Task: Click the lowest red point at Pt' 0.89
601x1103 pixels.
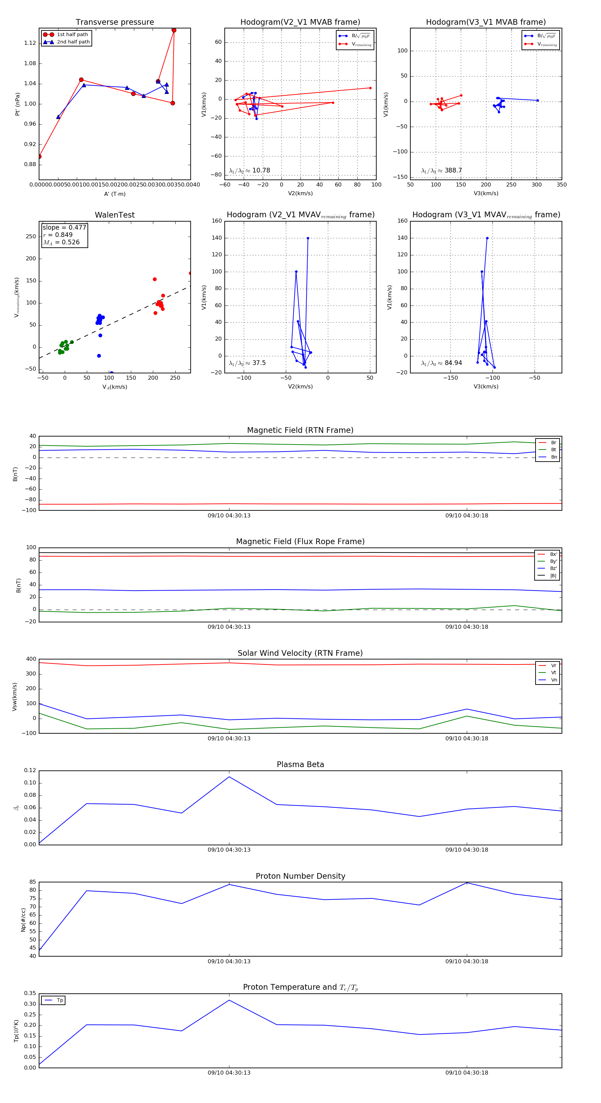Action: [39, 157]
